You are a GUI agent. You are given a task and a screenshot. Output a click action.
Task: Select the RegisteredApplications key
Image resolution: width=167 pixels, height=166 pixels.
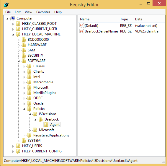coord(51,135)
